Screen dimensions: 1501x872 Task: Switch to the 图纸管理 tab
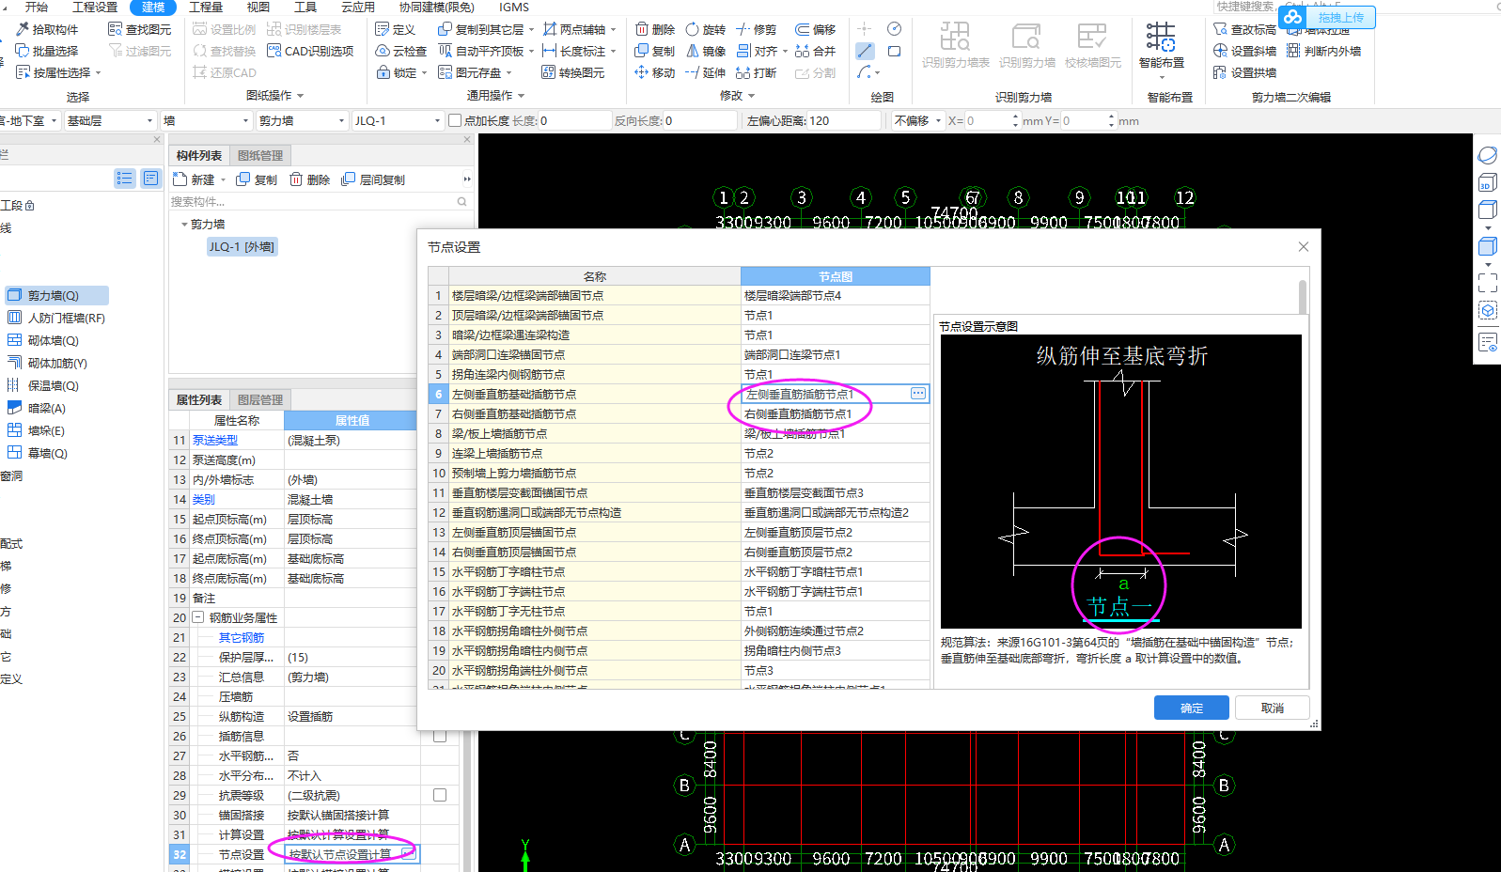pyautogui.click(x=260, y=156)
